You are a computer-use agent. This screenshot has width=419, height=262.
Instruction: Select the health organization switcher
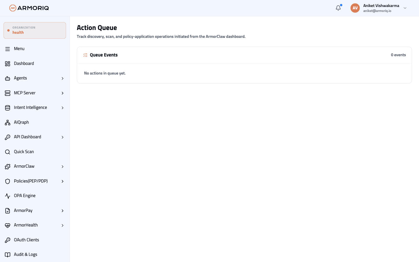point(35,30)
